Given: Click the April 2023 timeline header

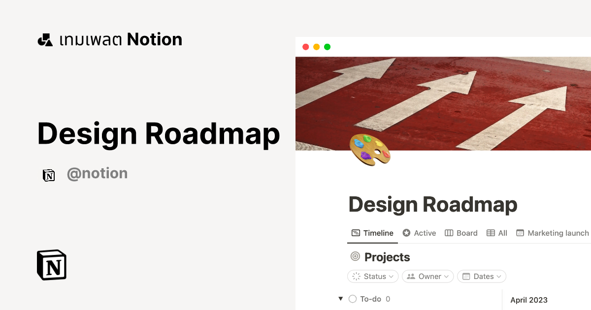Looking at the screenshot, I should [x=529, y=300].
